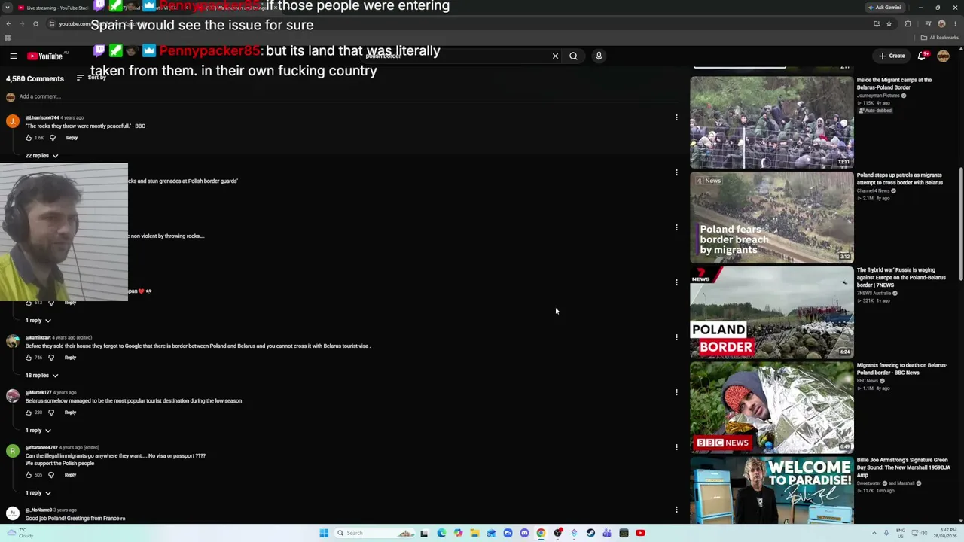Reply to the Belarus tourist visa comment
This screenshot has width=964, height=542.
[70, 358]
